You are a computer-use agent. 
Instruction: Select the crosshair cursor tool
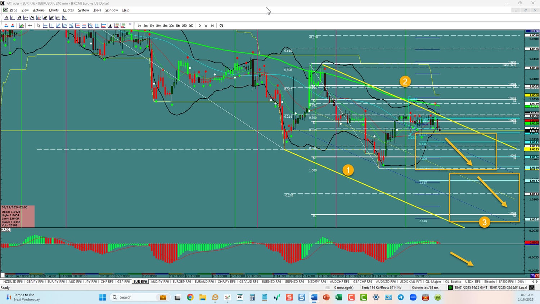point(30,26)
